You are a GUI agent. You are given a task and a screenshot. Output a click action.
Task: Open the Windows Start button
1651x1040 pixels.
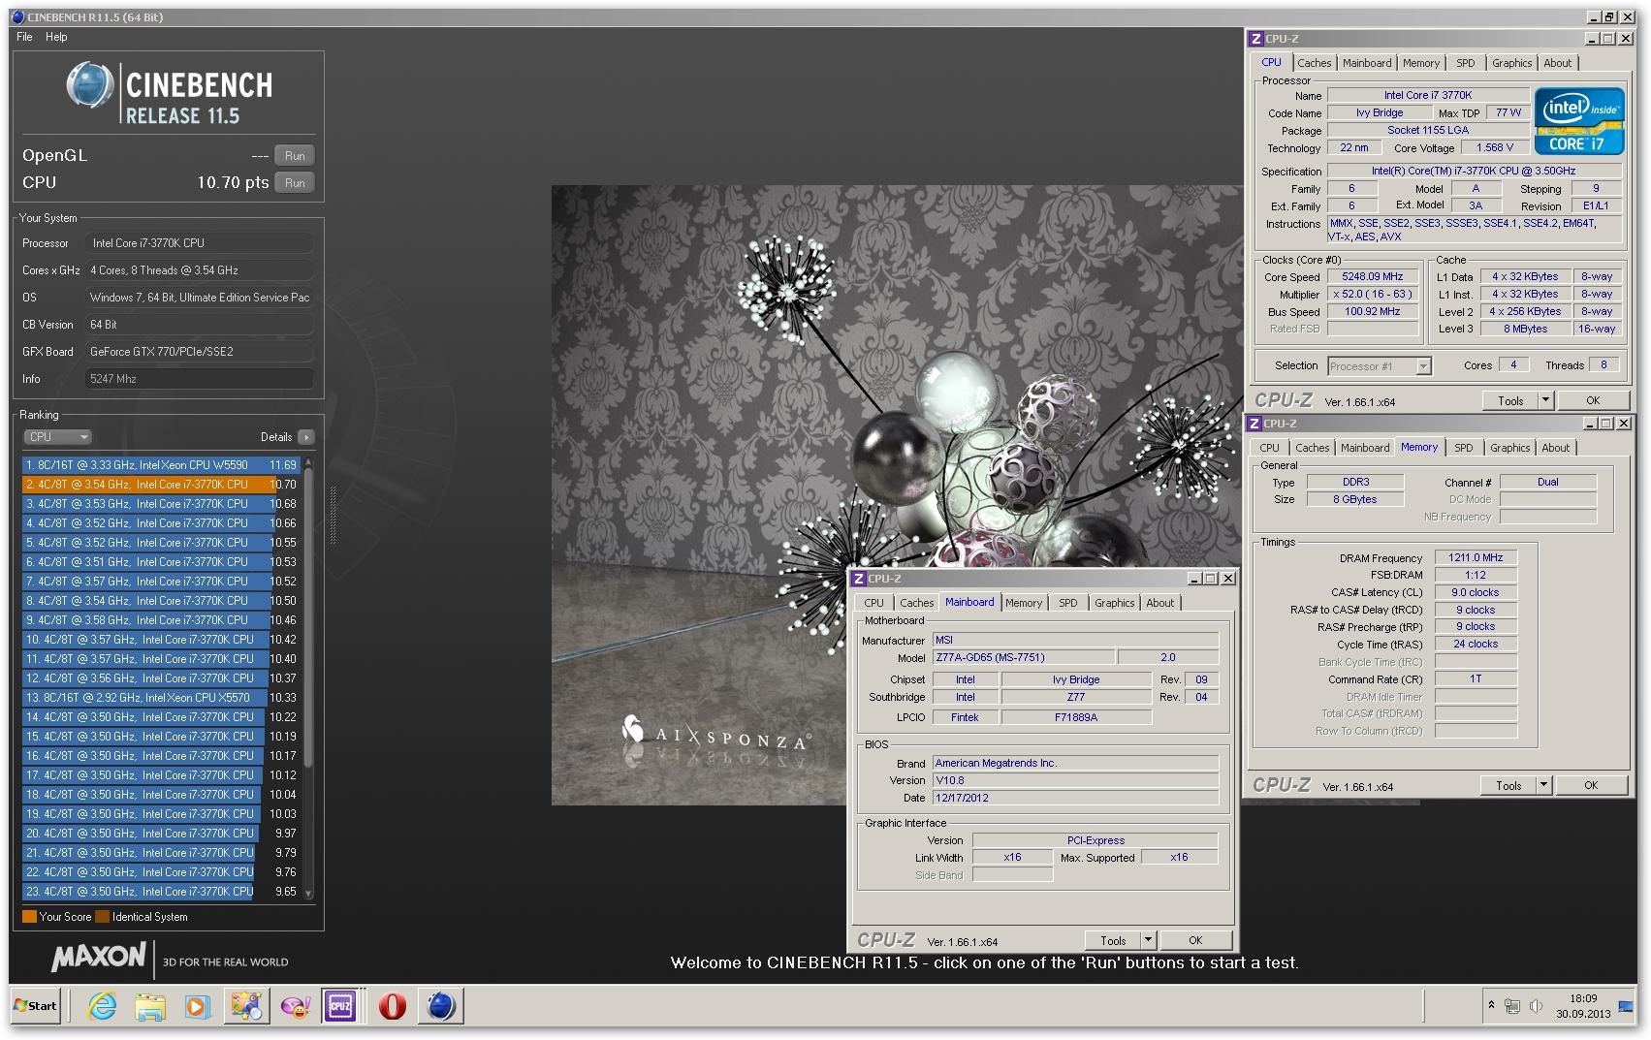[36, 1006]
